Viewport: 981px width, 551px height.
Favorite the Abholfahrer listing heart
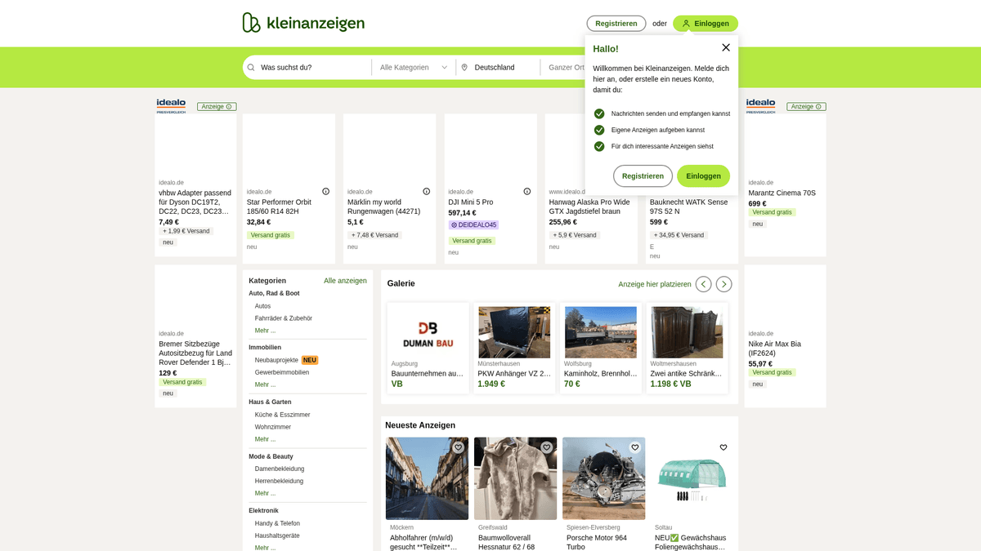pos(459,447)
